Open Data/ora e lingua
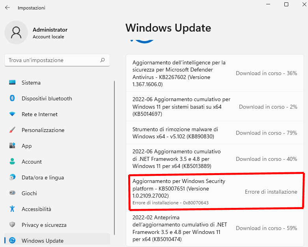The width and height of the screenshot is (308, 247). coord(57,177)
